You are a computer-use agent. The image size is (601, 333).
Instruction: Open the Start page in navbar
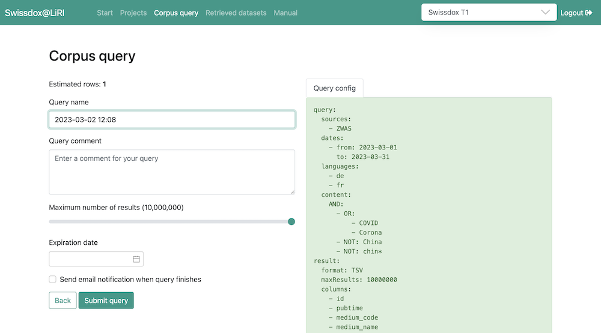105,13
